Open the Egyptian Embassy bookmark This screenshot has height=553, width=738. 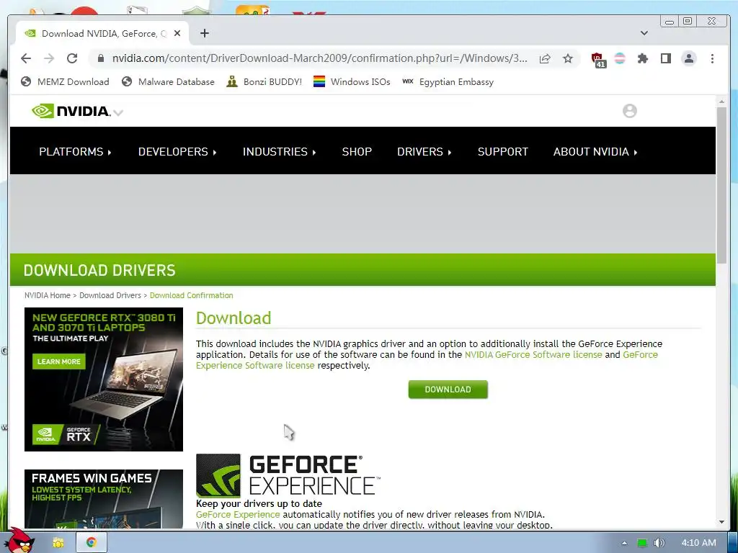point(448,82)
